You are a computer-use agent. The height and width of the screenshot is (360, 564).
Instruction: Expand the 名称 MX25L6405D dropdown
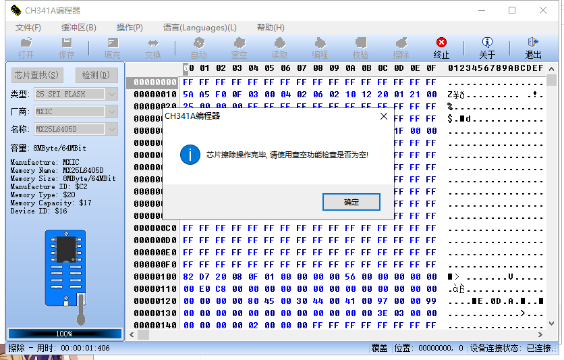coord(112,129)
